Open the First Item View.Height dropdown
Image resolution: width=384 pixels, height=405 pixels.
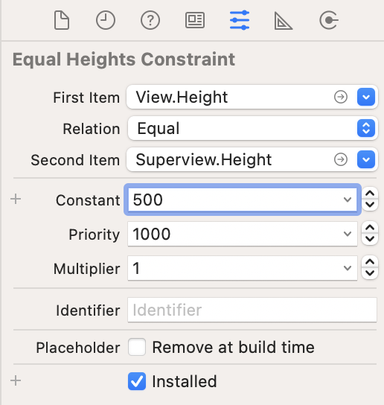[x=366, y=97]
